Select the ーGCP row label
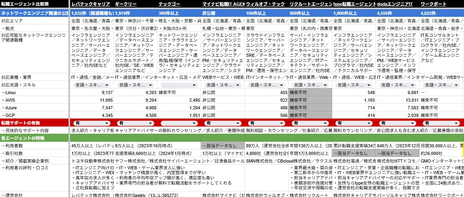464x197 pixels. tap(34, 115)
